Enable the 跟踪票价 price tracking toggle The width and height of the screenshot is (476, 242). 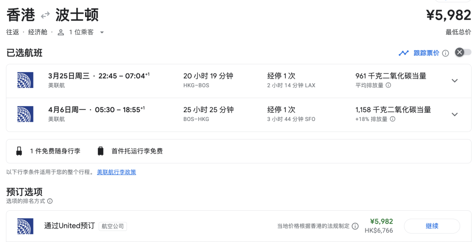click(463, 52)
